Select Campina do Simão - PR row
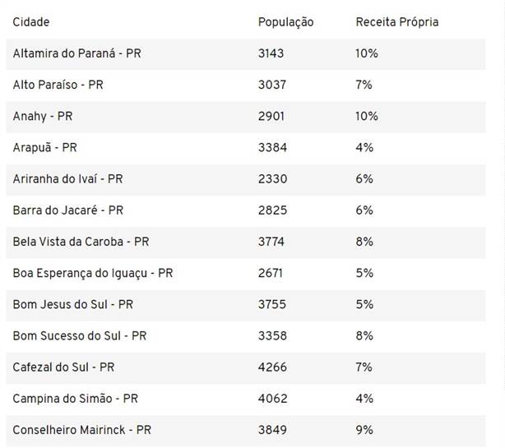 (x=246, y=399)
